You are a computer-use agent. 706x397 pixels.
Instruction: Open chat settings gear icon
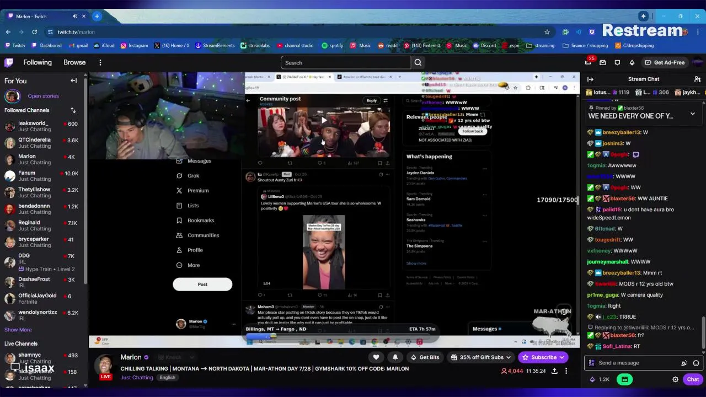tap(675, 379)
